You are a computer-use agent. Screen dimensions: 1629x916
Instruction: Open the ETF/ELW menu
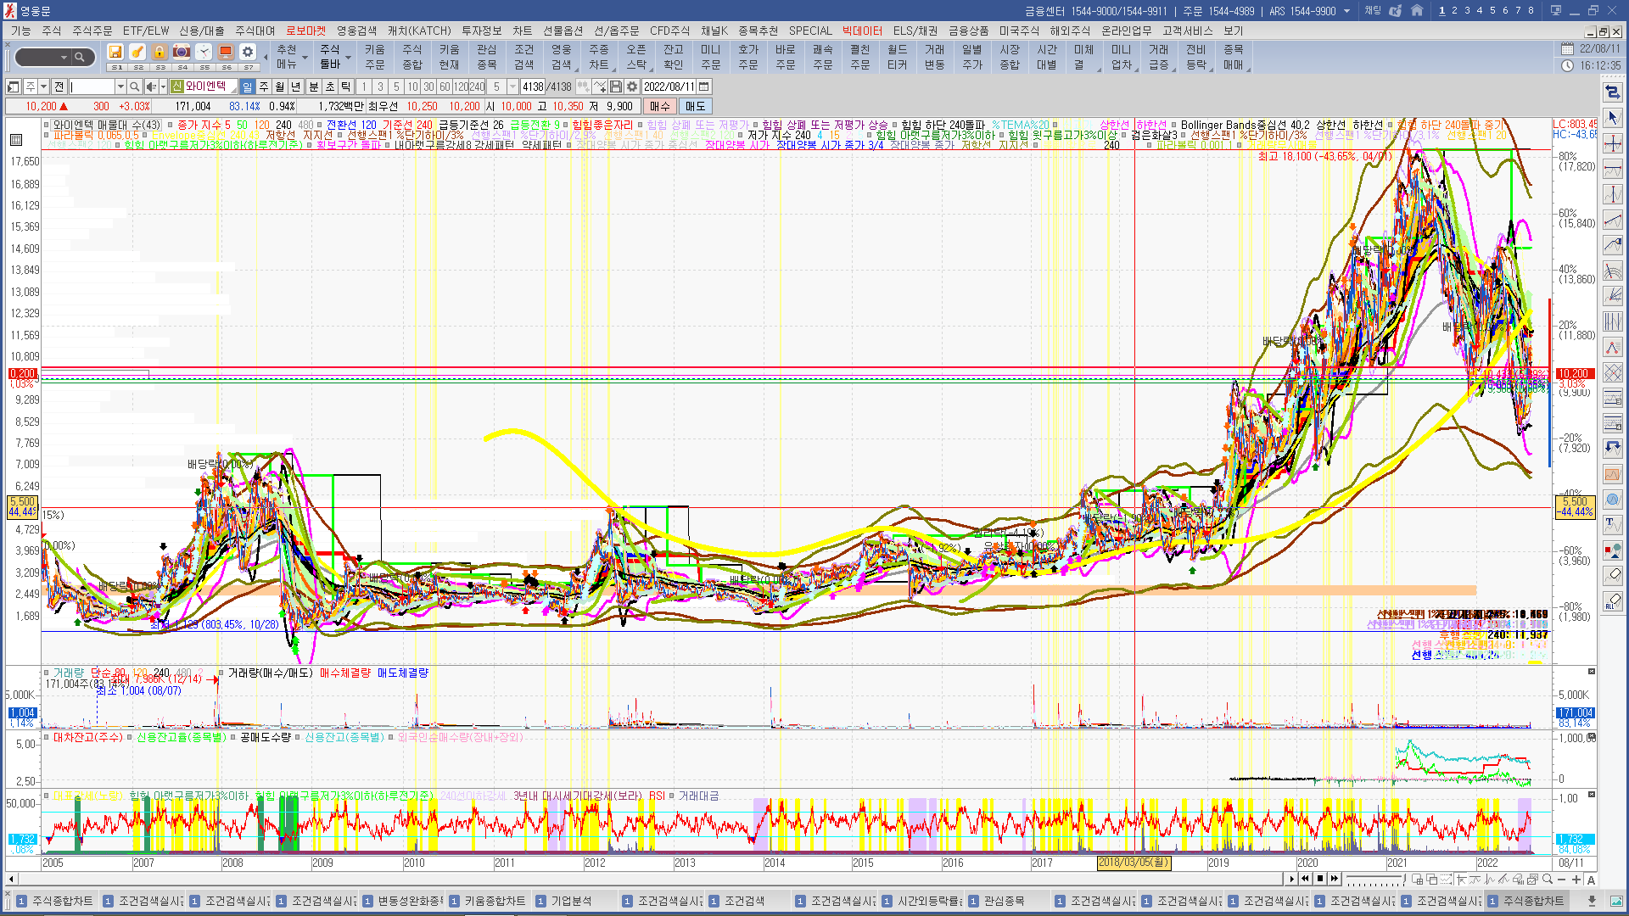(145, 31)
